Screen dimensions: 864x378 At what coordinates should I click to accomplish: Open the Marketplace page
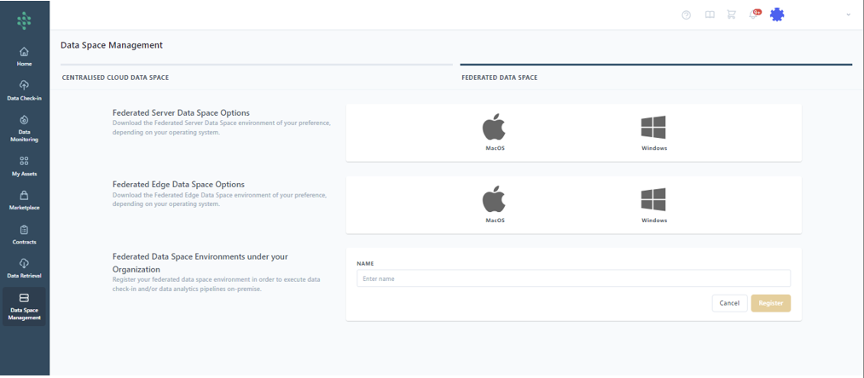pos(24,199)
